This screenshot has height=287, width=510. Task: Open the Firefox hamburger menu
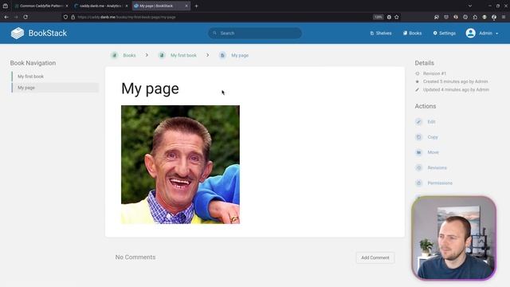point(504,17)
